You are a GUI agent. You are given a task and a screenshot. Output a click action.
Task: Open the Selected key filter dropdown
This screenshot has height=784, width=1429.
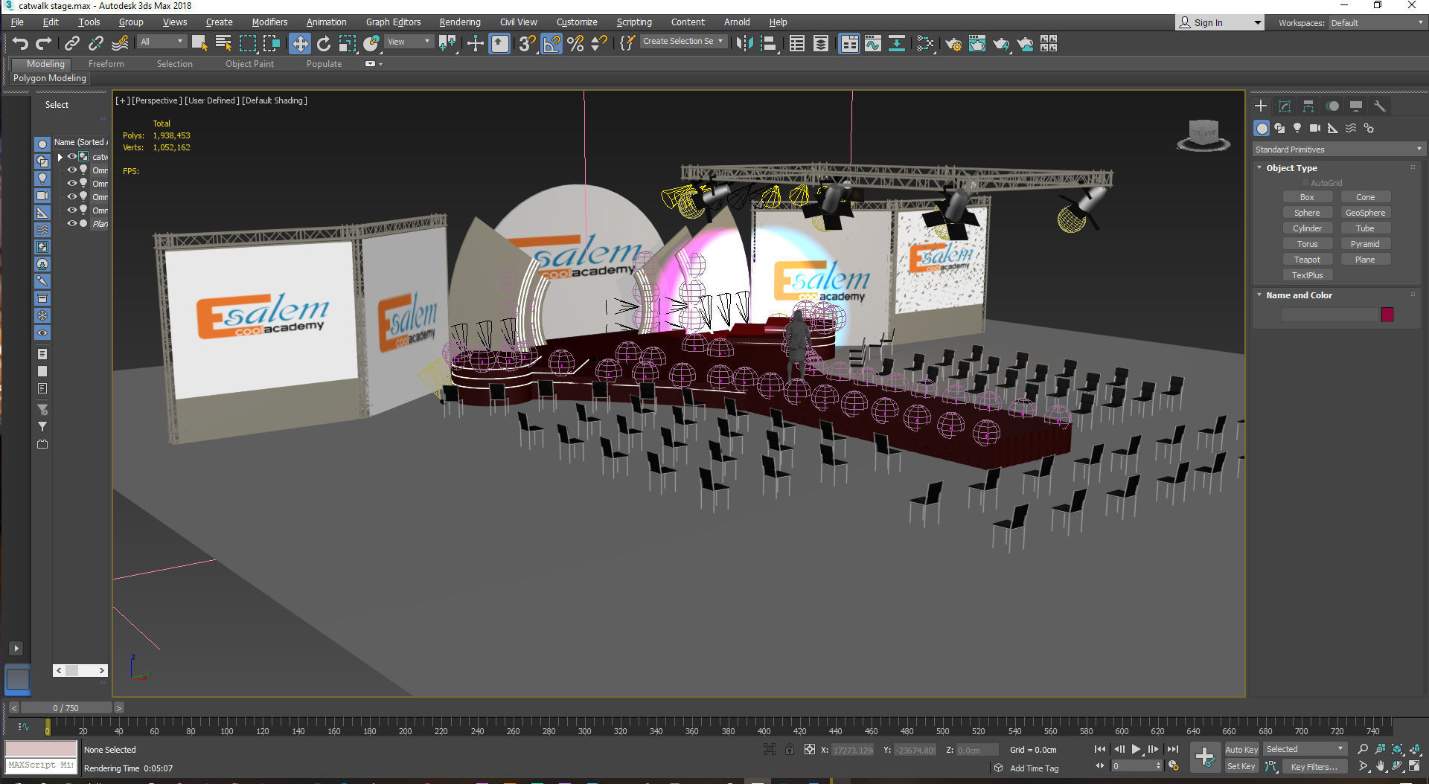click(1305, 749)
